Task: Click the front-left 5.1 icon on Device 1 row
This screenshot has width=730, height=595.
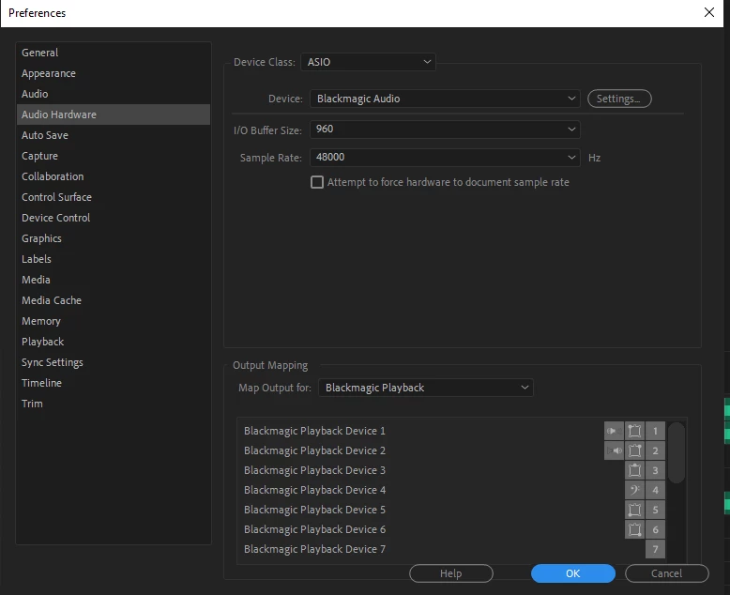Action: pos(634,431)
